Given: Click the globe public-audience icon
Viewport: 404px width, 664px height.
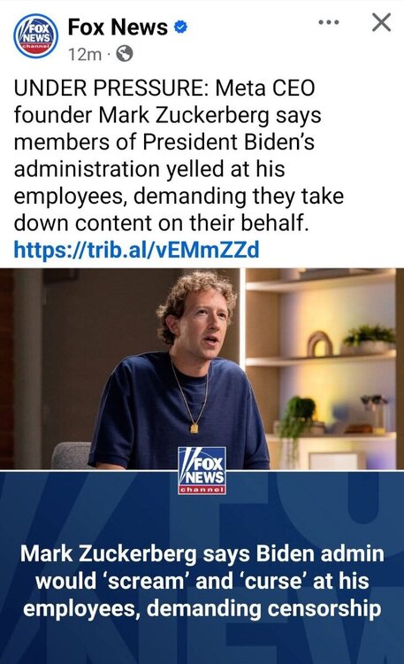Looking at the screenshot, I should pyautogui.click(x=125, y=54).
